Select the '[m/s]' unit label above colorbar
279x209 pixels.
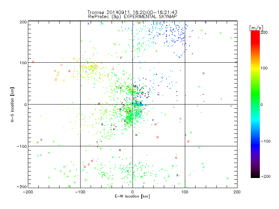pyautogui.click(x=256, y=28)
